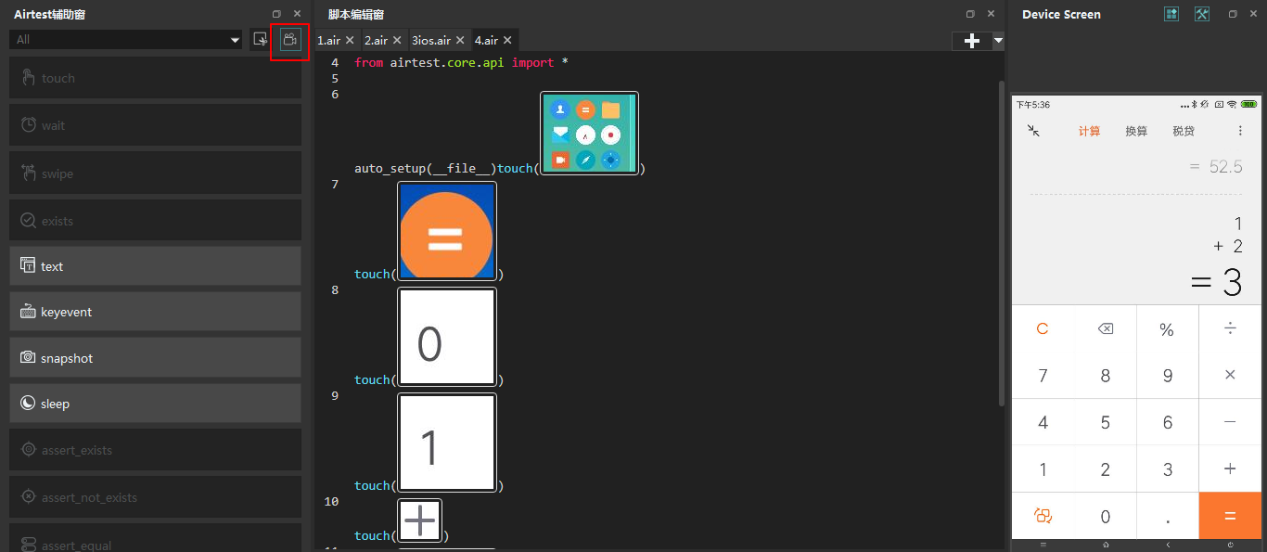Screen dimensions: 1267x552
Task: Open the calculator's three-dot more menu
Action: pos(1240,131)
